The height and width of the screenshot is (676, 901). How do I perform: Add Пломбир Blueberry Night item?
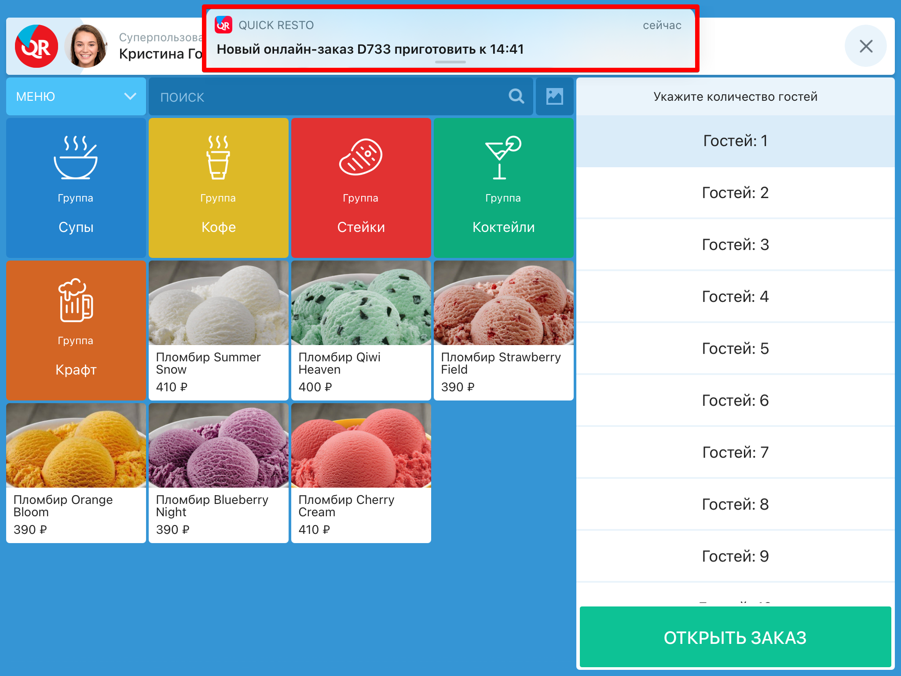tap(218, 472)
